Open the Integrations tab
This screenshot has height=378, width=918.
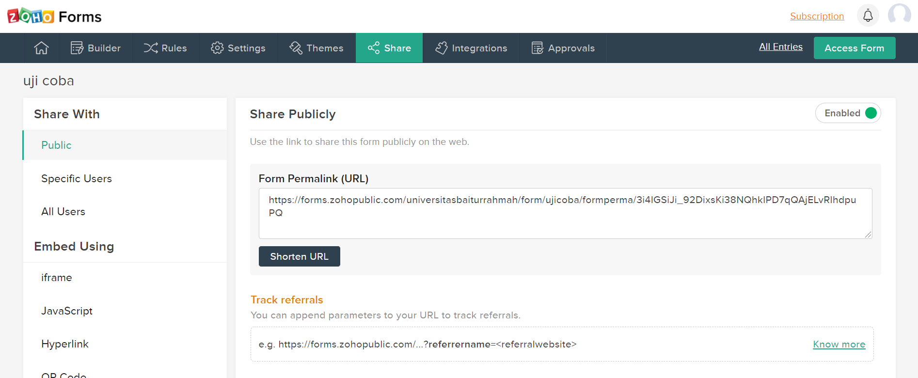coord(471,48)
